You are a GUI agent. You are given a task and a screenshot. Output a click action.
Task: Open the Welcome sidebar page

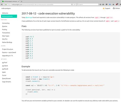(5, 13)
